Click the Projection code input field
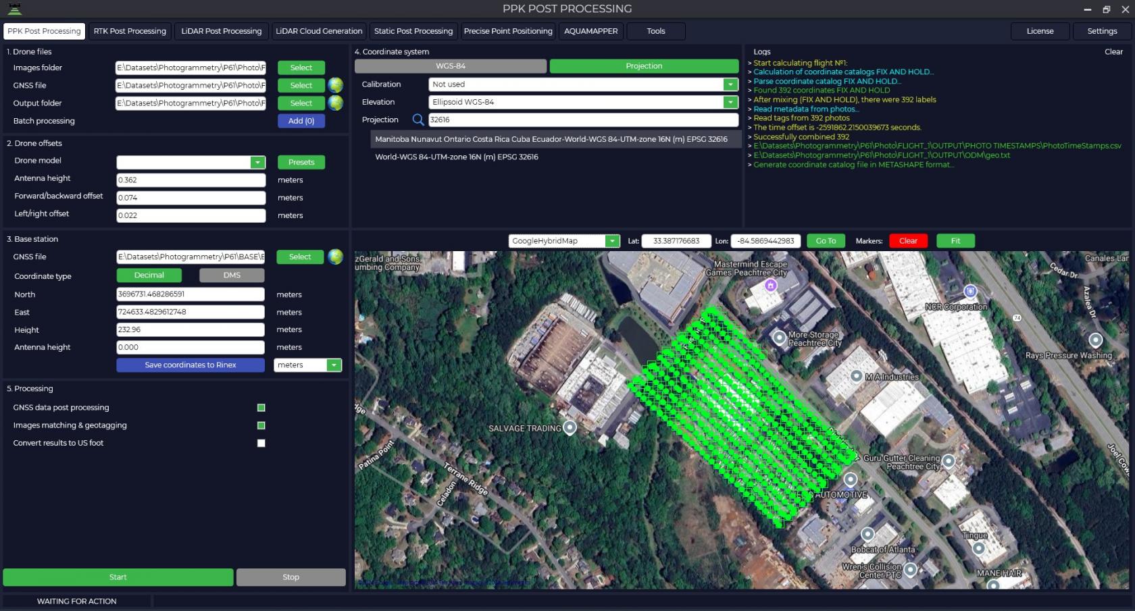The height and width of the screenshot is (611, 1135). coord(583,119)
